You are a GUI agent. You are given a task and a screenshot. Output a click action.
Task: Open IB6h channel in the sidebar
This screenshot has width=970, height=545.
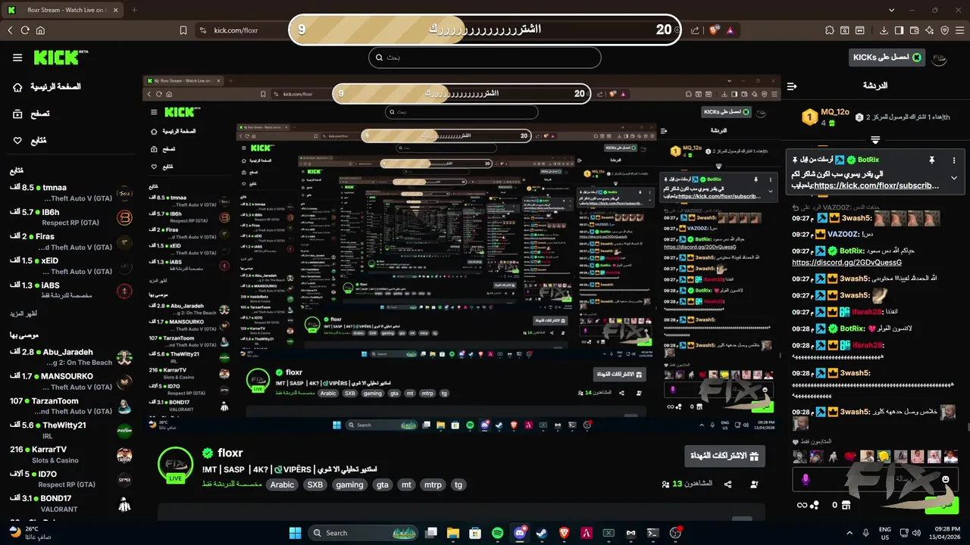click(72, 217)
